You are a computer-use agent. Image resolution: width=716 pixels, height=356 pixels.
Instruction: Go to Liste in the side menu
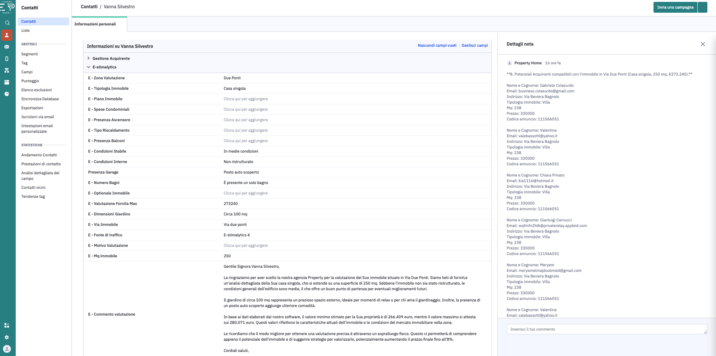[25, 31]
